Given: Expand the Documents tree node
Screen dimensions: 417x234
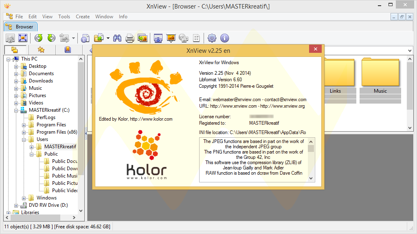Looking at the screenshot, I should pyautogui.click(x=16, y=74).
